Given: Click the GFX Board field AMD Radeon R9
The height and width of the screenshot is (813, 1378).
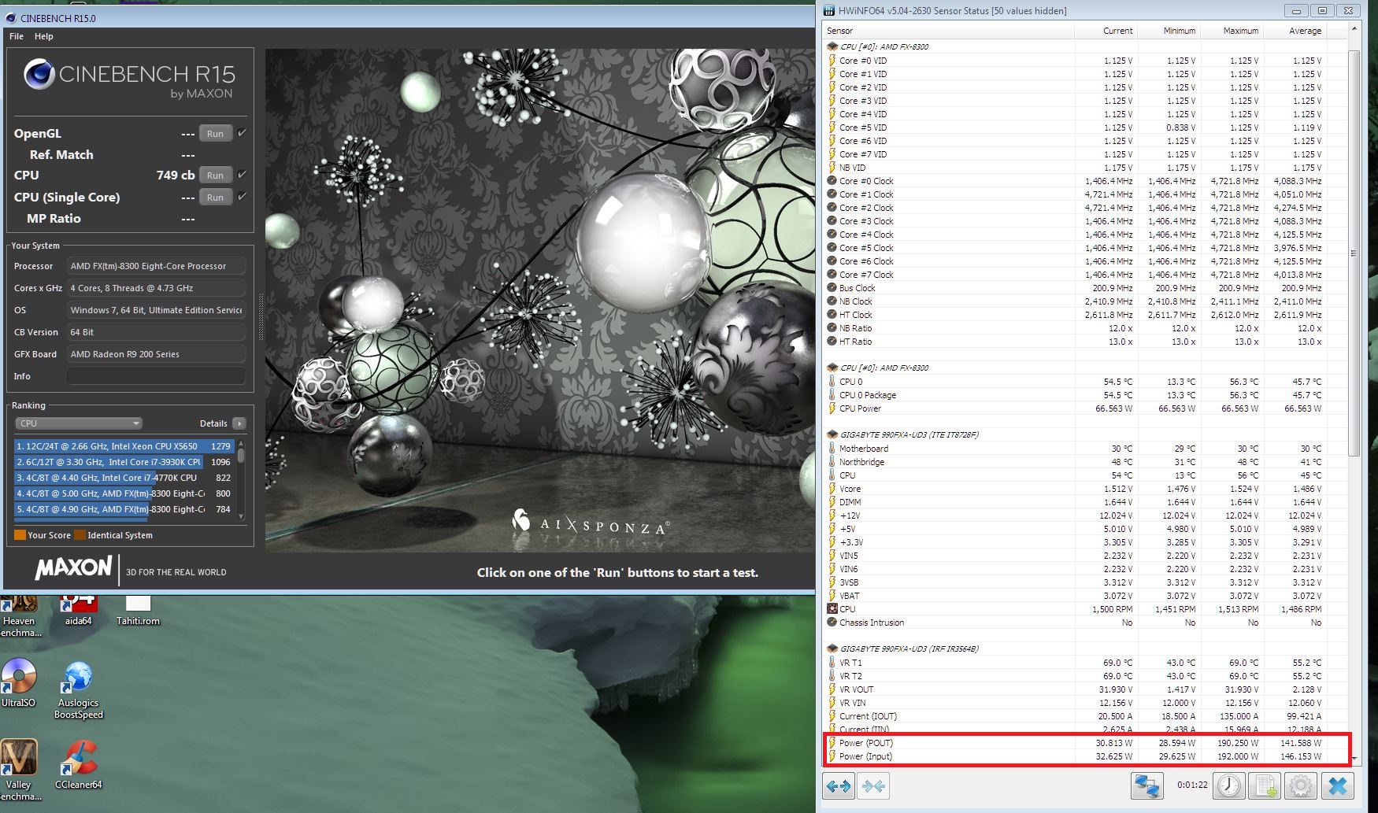Looking at the screenshot, I should [156, 354].
